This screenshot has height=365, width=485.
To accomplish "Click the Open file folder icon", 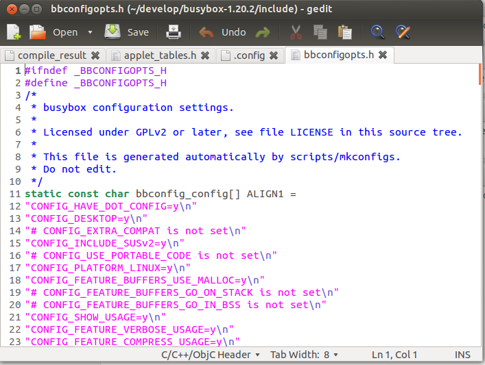I will [x=38, y=32].
